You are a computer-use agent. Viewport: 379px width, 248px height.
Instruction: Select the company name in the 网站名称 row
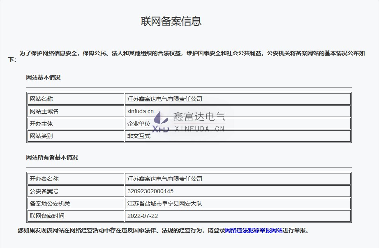pyautogui.click(x=165, y=99)
